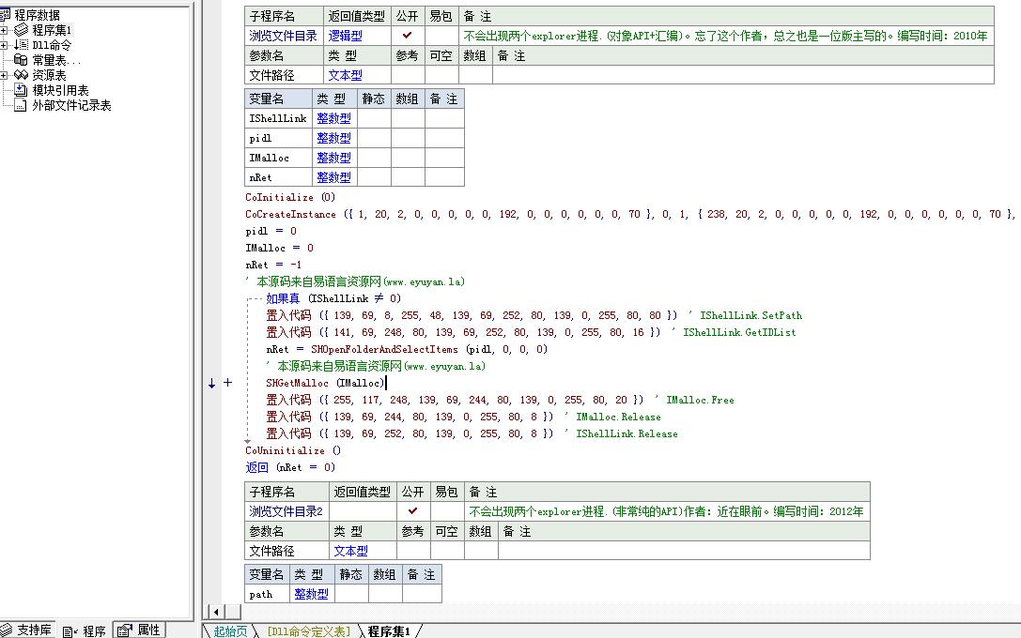The height and width of the screenshot is (638, 1021).
Task: Select the 常量表 tree icon
Action: click(21, 59)
